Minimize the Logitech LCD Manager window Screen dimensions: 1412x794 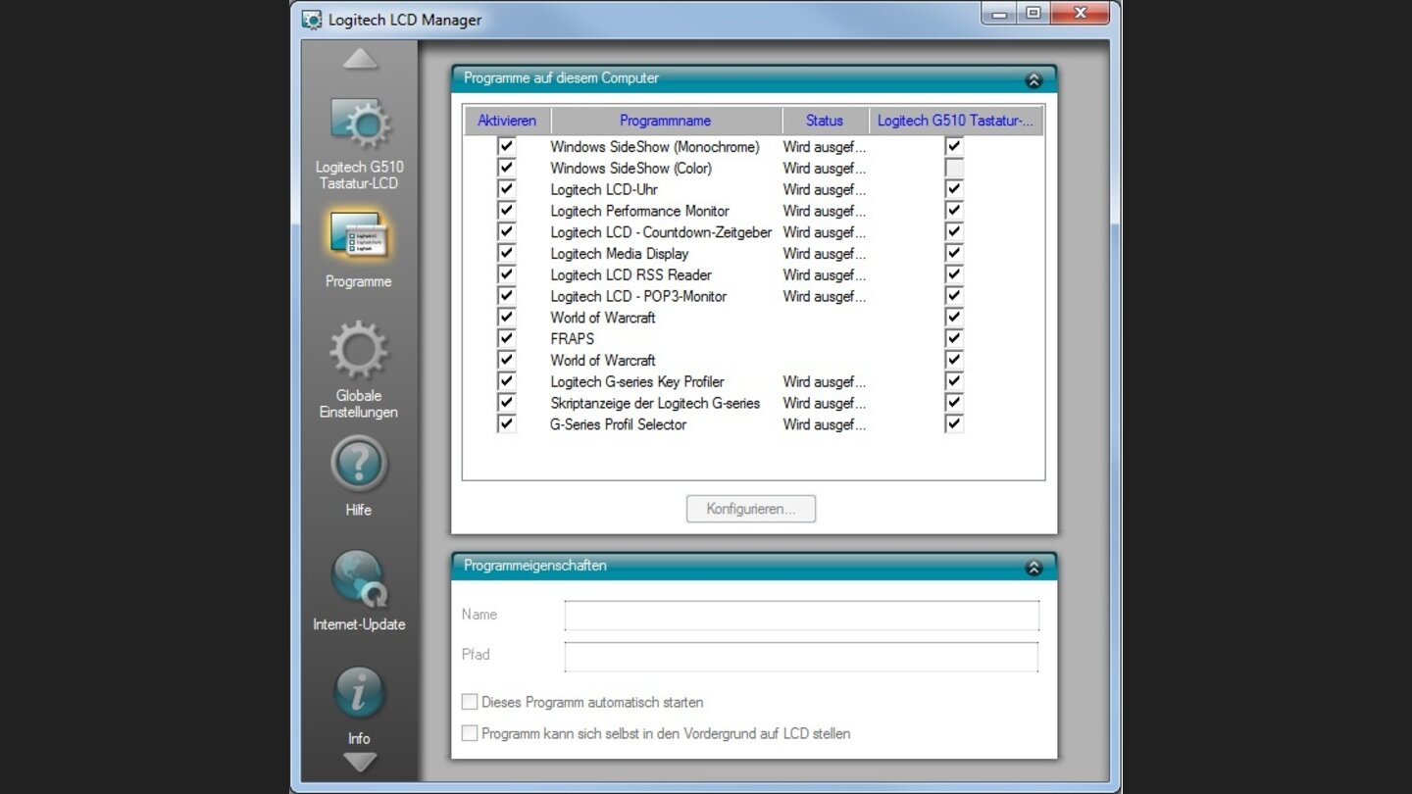(x=1001, y=13)
